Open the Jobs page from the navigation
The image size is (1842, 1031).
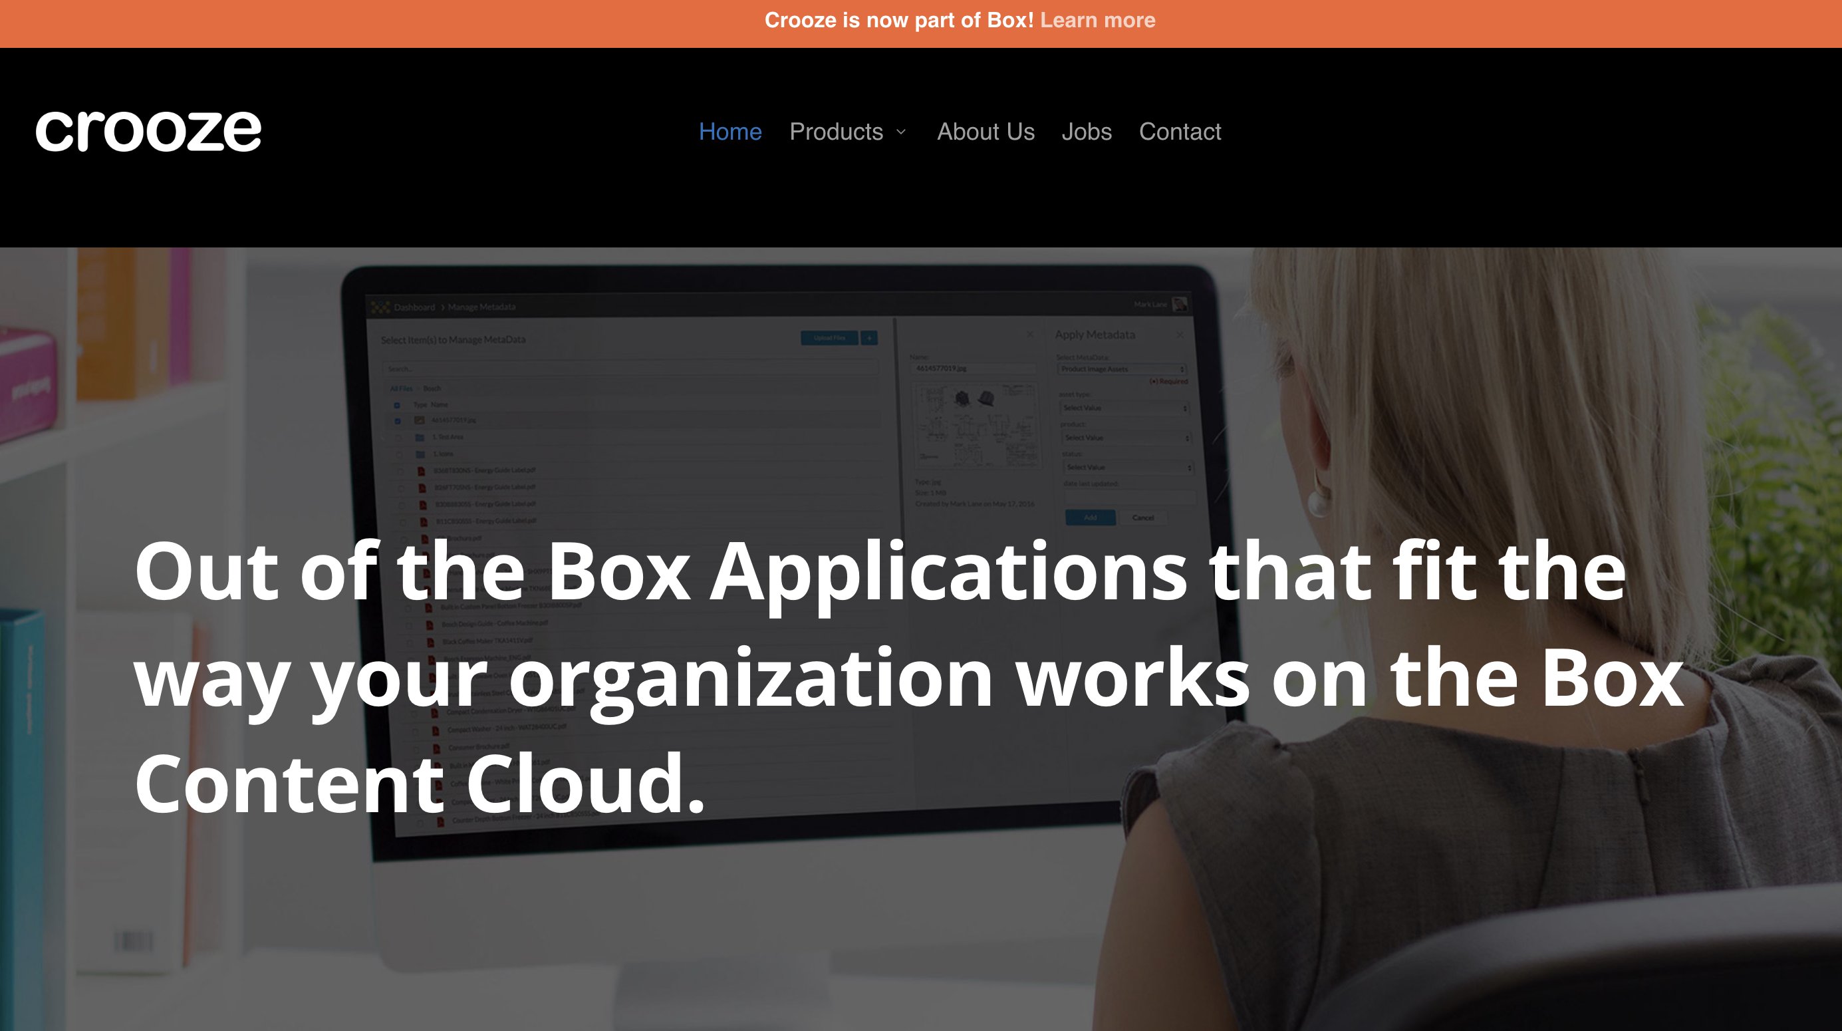(x=1087, y=132)
